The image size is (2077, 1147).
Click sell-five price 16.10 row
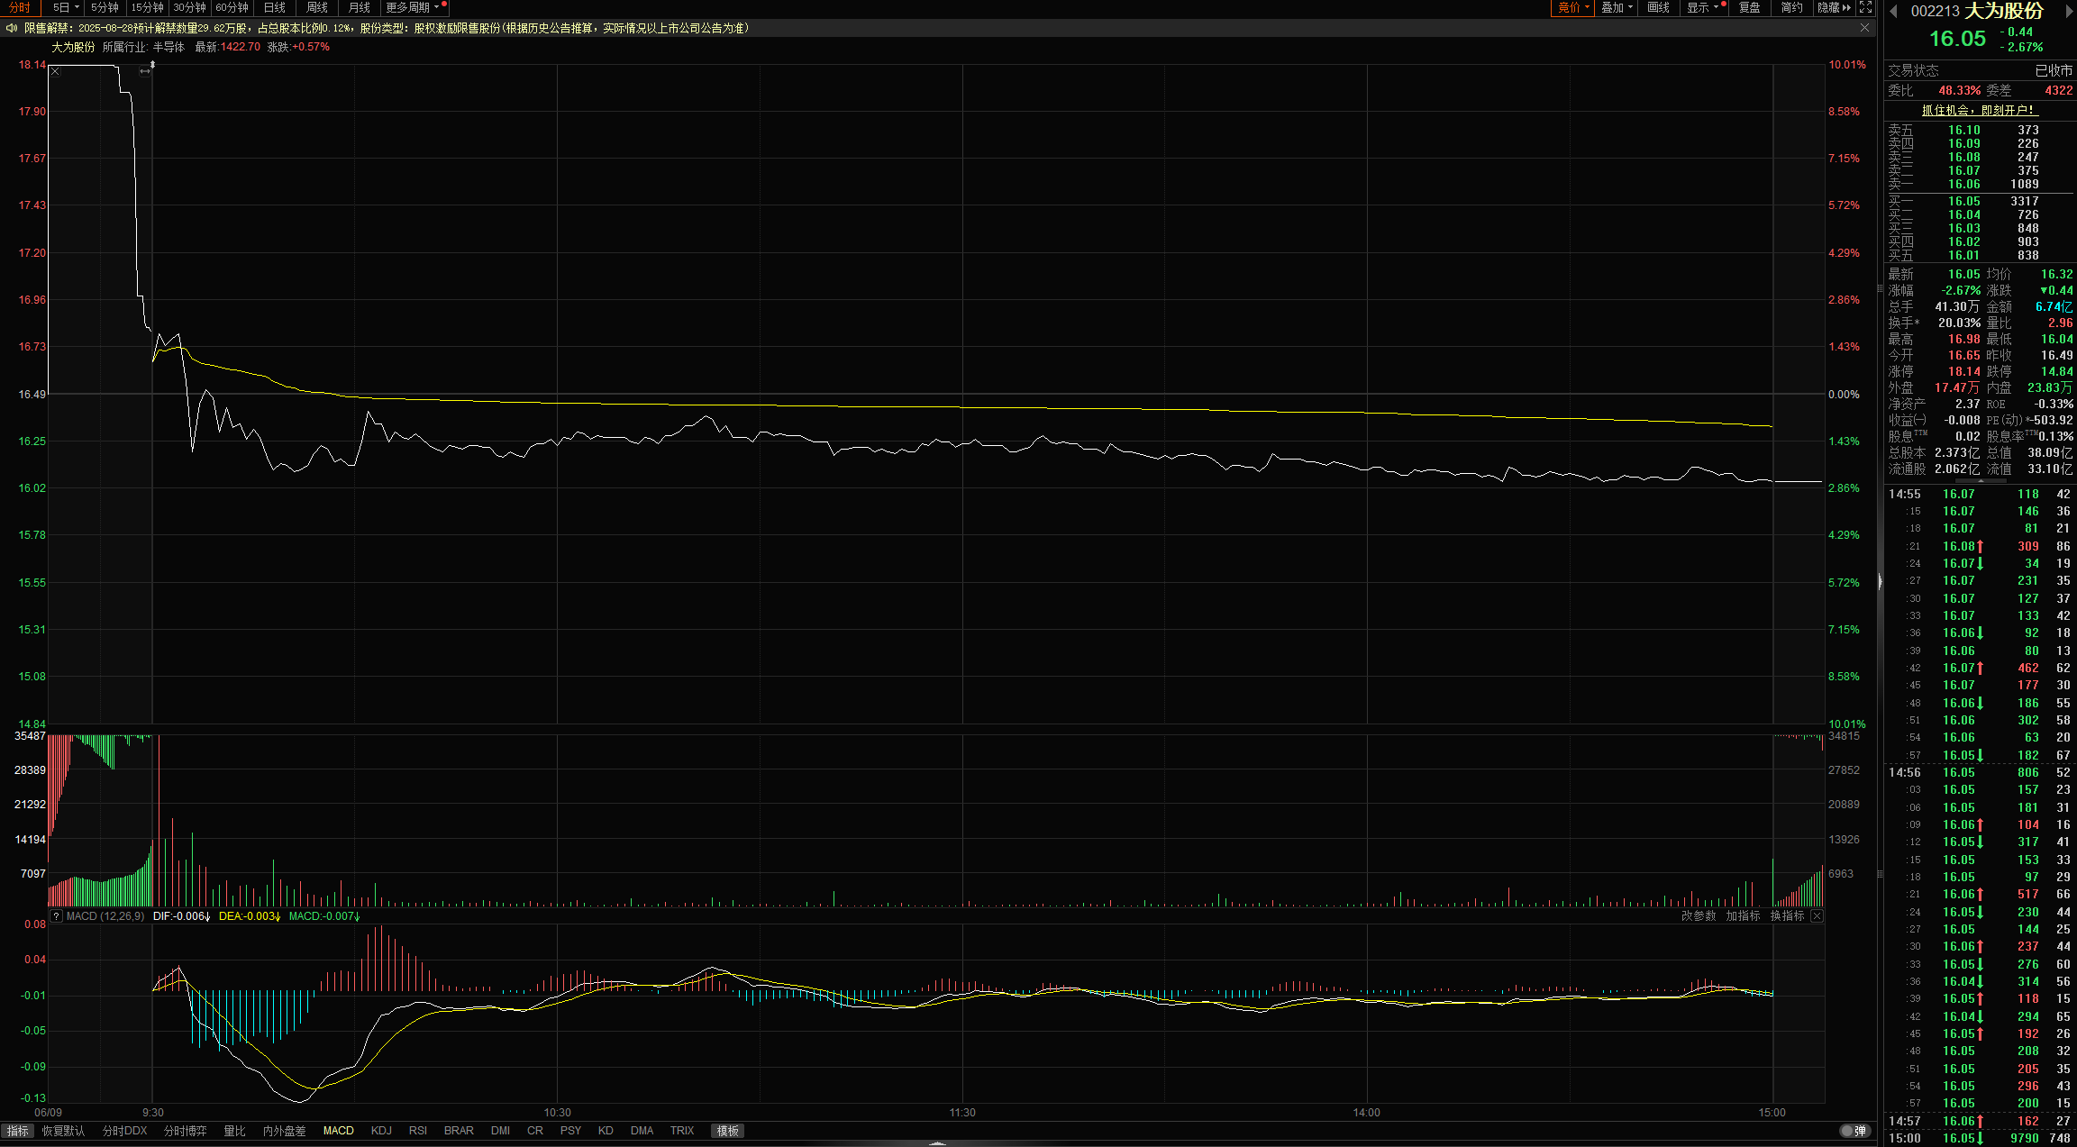click(x=1981, y=130)
